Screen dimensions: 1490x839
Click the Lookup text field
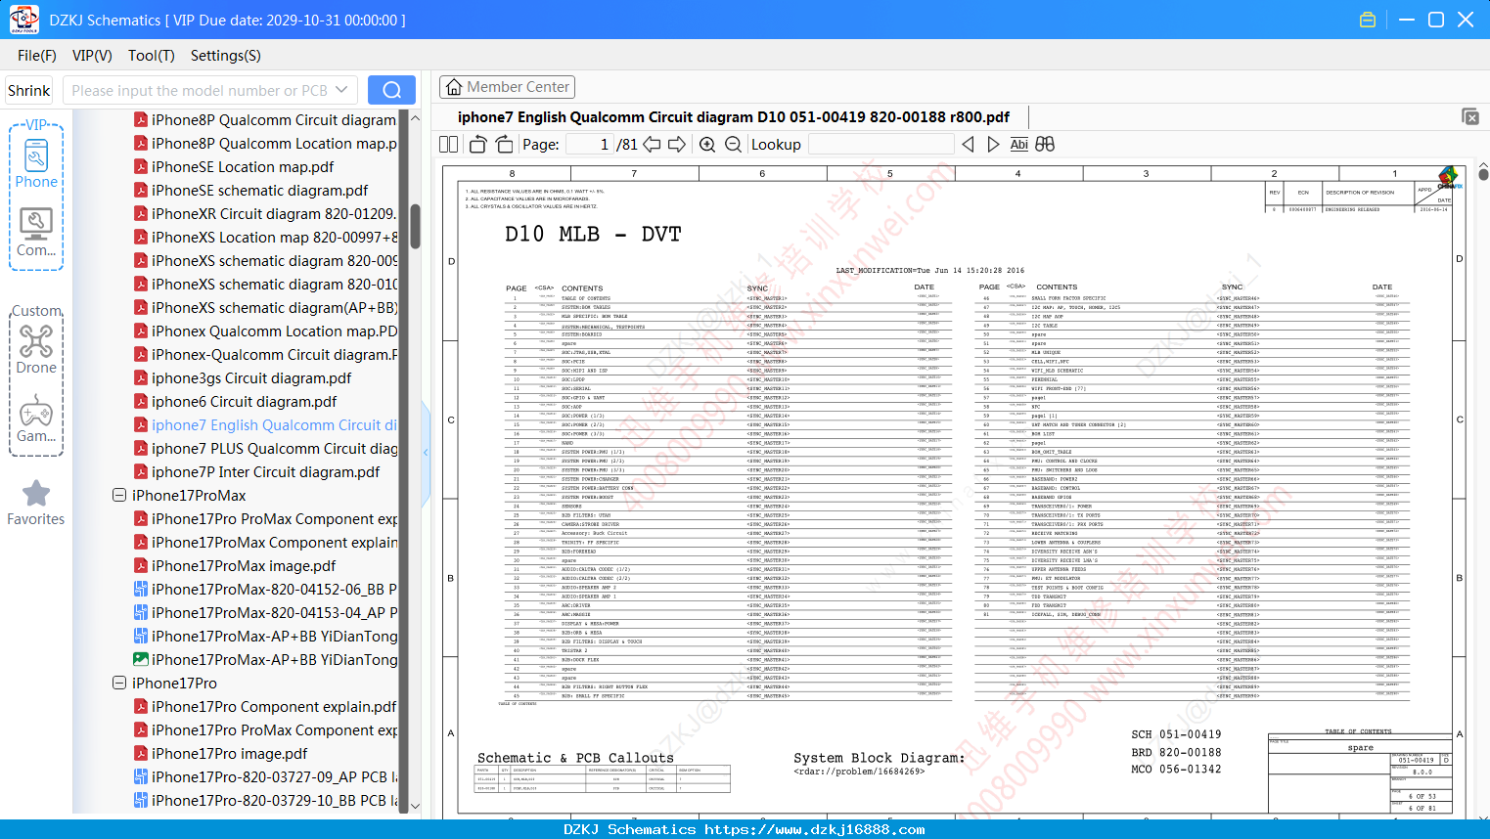(881, 144)
